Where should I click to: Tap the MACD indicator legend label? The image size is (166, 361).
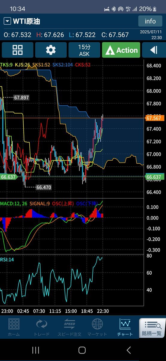tap(13, 204)
